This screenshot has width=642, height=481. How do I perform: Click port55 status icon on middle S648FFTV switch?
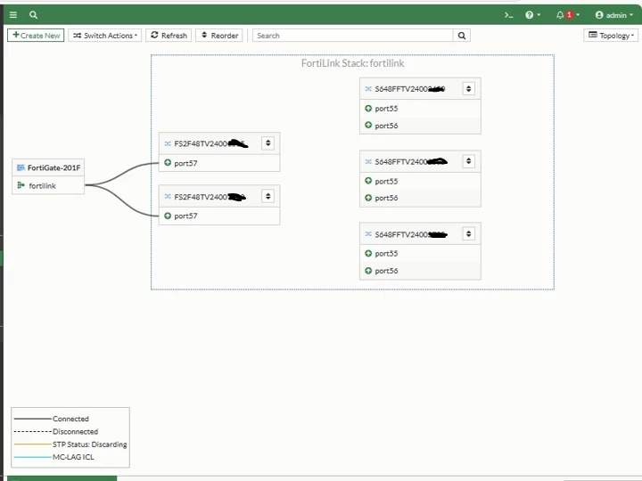368,181
